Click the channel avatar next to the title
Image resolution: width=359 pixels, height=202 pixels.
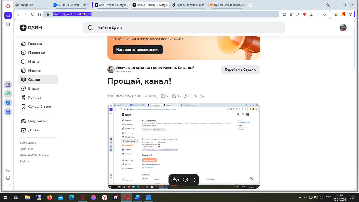pos(111,69)
